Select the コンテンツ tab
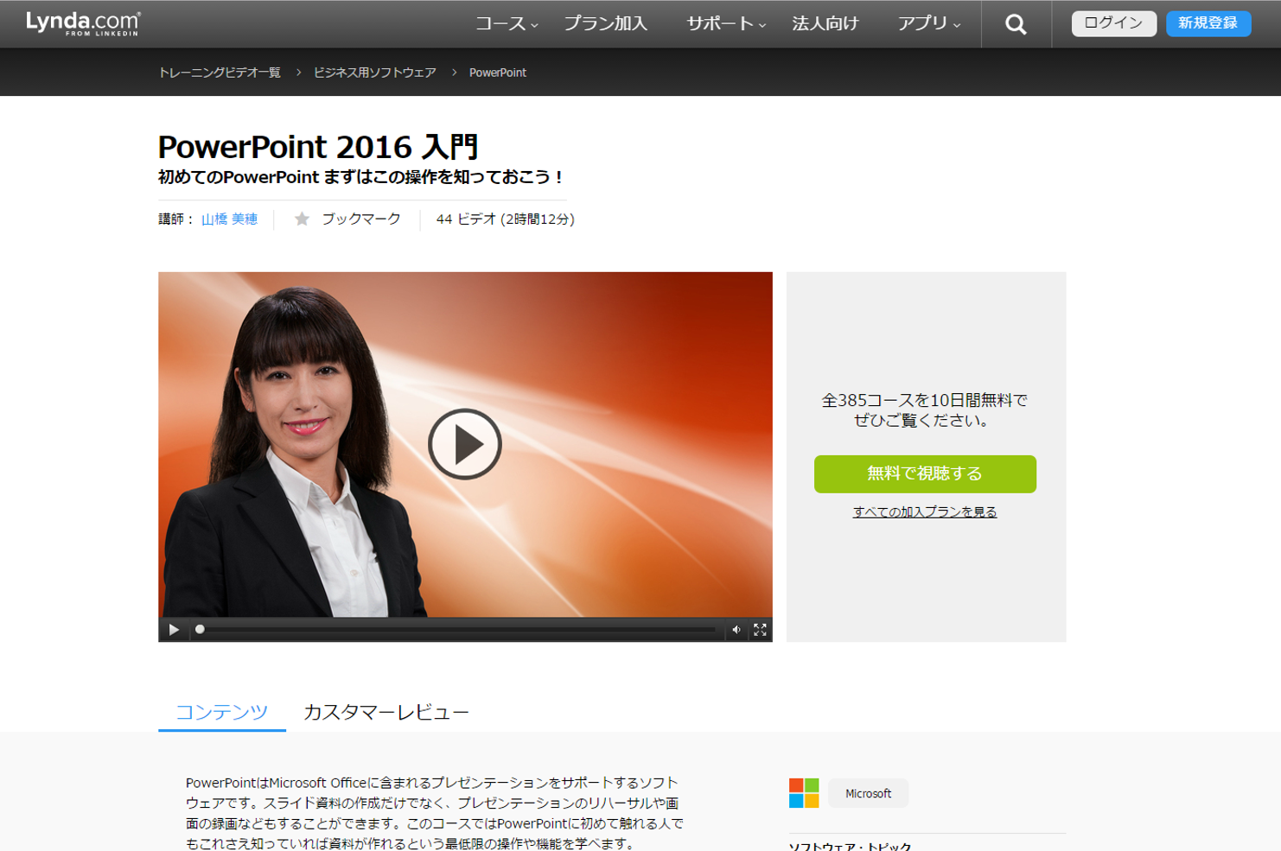The width and height of the screenshot is (1281, 851). (x=221, y=712)
